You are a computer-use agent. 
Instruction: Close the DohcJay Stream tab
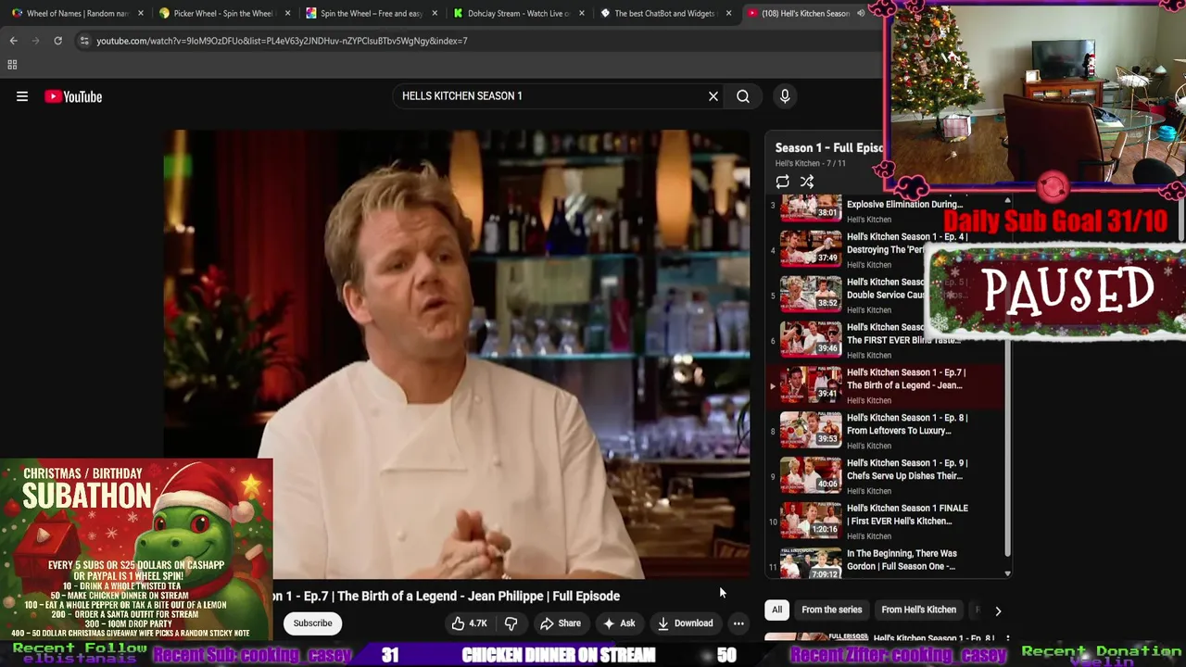[x=582, y=14]
